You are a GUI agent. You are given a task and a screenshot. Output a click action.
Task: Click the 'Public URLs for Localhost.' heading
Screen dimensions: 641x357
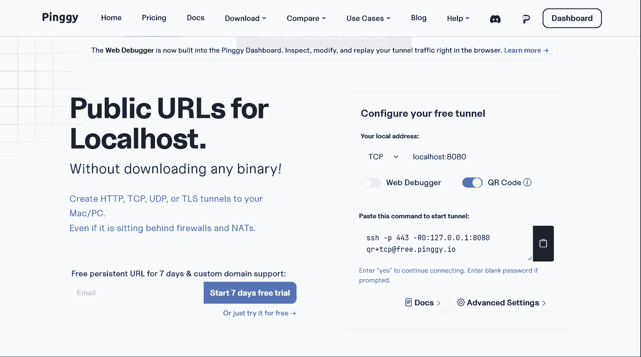[169, 123]
